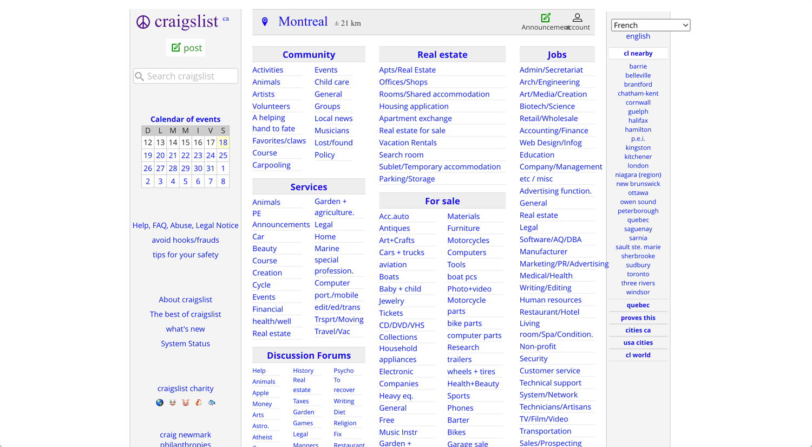Expand the cl world section
Screen dimensions: 812x447
click(x=638, y=355)
